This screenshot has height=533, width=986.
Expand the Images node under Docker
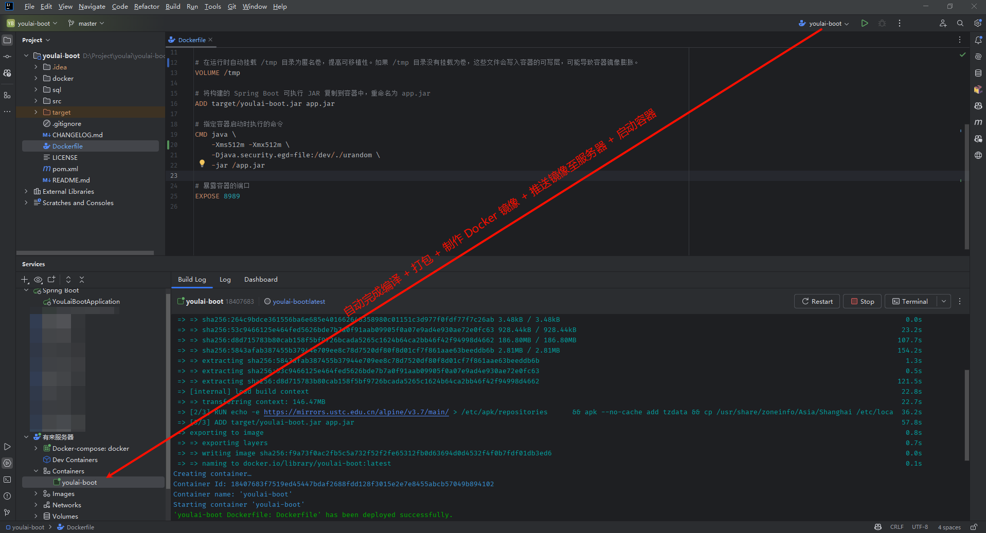coord(35,494)
